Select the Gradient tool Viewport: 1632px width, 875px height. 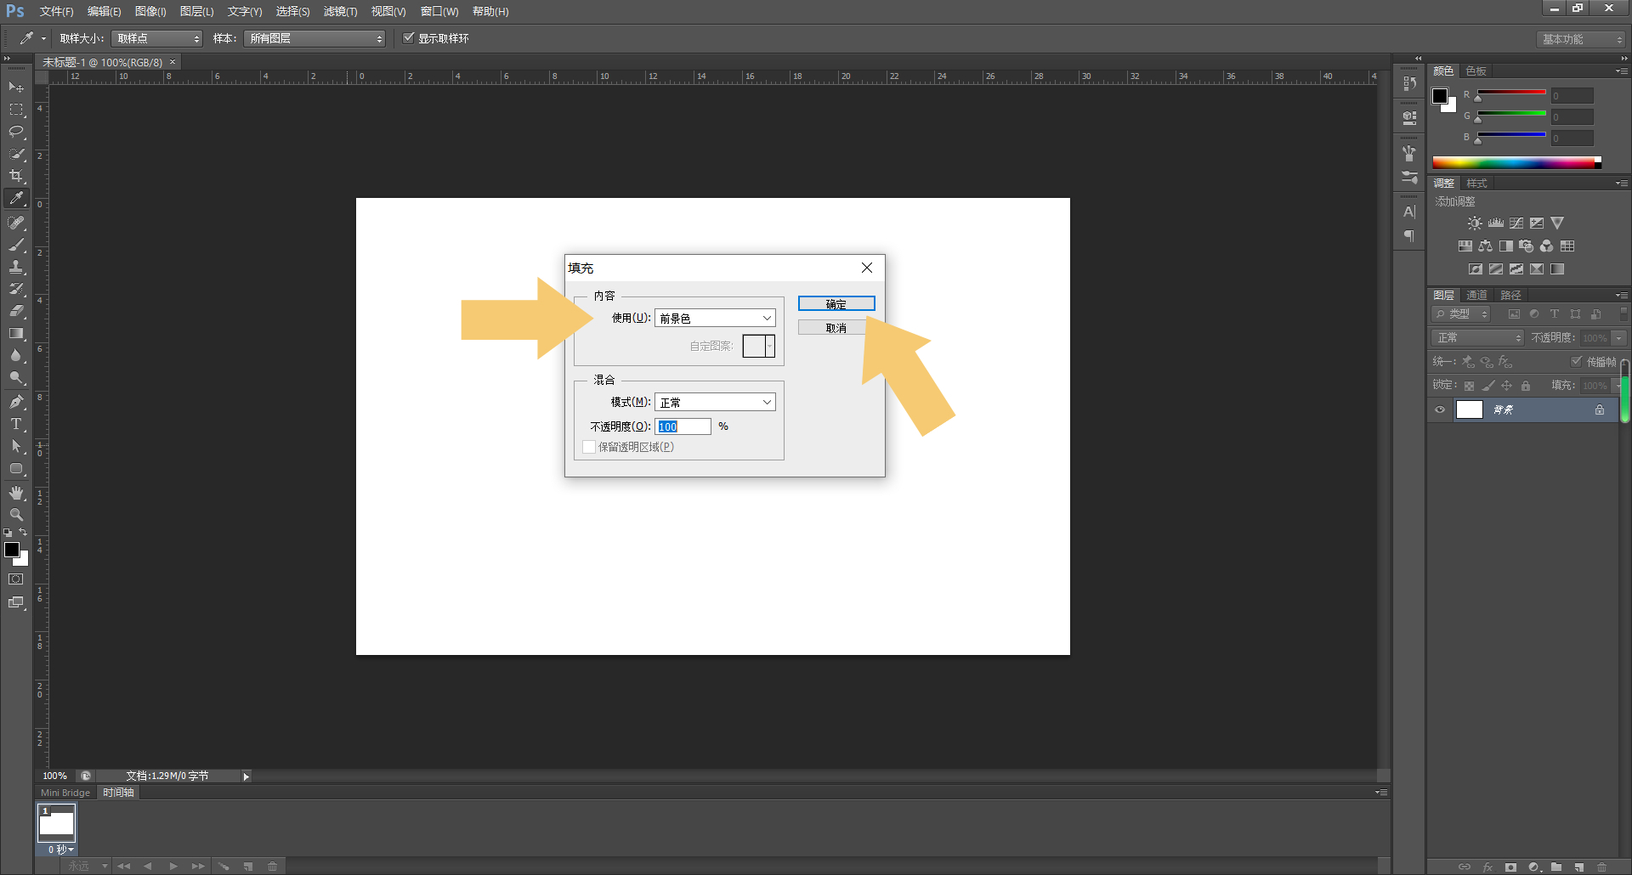16,333
